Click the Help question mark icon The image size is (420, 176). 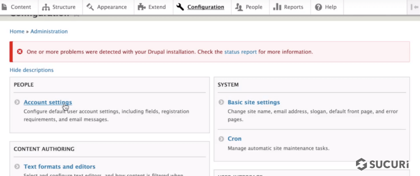click(x=318, y=7)
